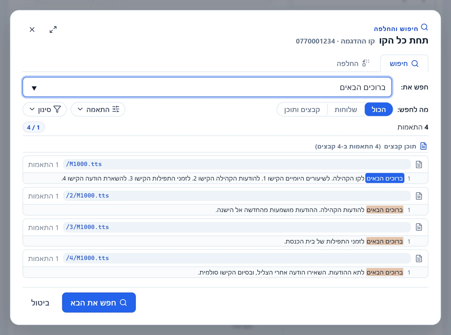This screenshot has width=451, height=335.
Task: Select the קבצים ותוכן scope option
Action: pos(302,109)
